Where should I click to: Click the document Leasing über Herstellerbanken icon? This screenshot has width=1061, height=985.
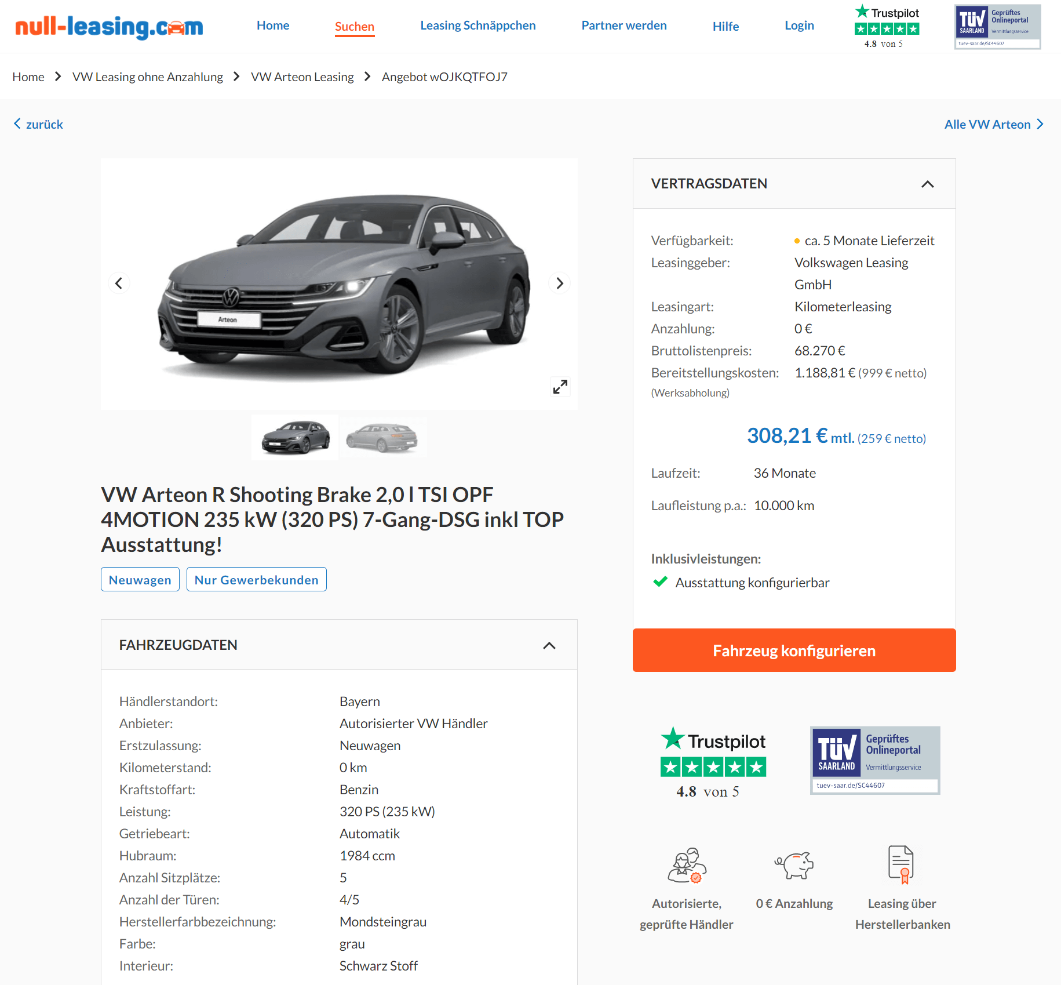point(901,864)
